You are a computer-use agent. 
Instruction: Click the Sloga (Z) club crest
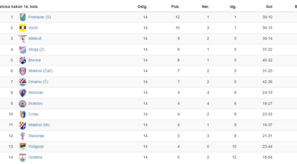tap(23, 50)
